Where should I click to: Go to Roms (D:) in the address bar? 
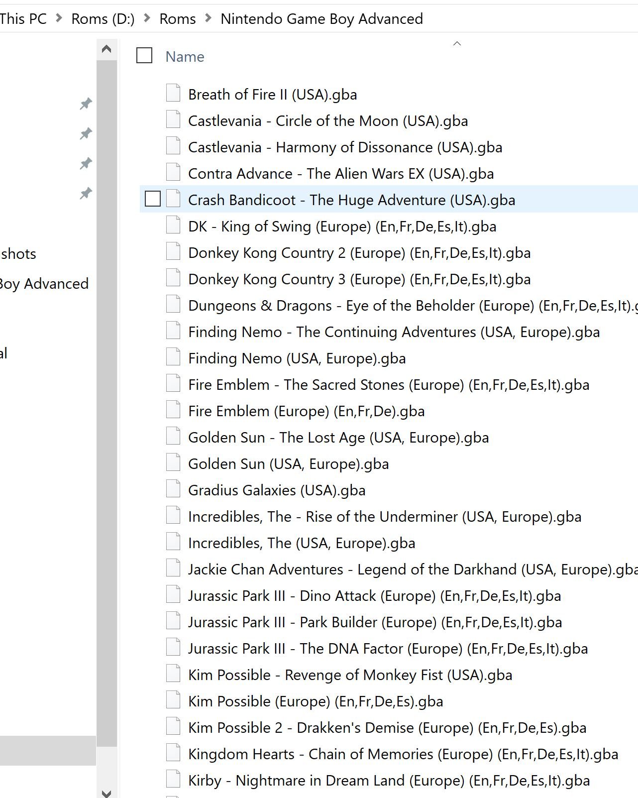tap(103, 19)
